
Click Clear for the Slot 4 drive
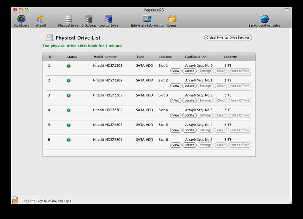[221, 115]
